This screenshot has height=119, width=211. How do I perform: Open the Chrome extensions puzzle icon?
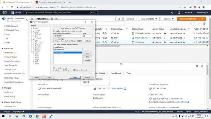point(199,7)
